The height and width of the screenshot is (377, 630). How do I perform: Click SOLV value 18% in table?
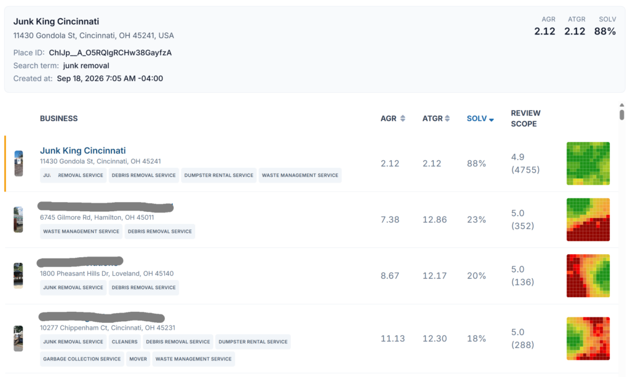476,338
